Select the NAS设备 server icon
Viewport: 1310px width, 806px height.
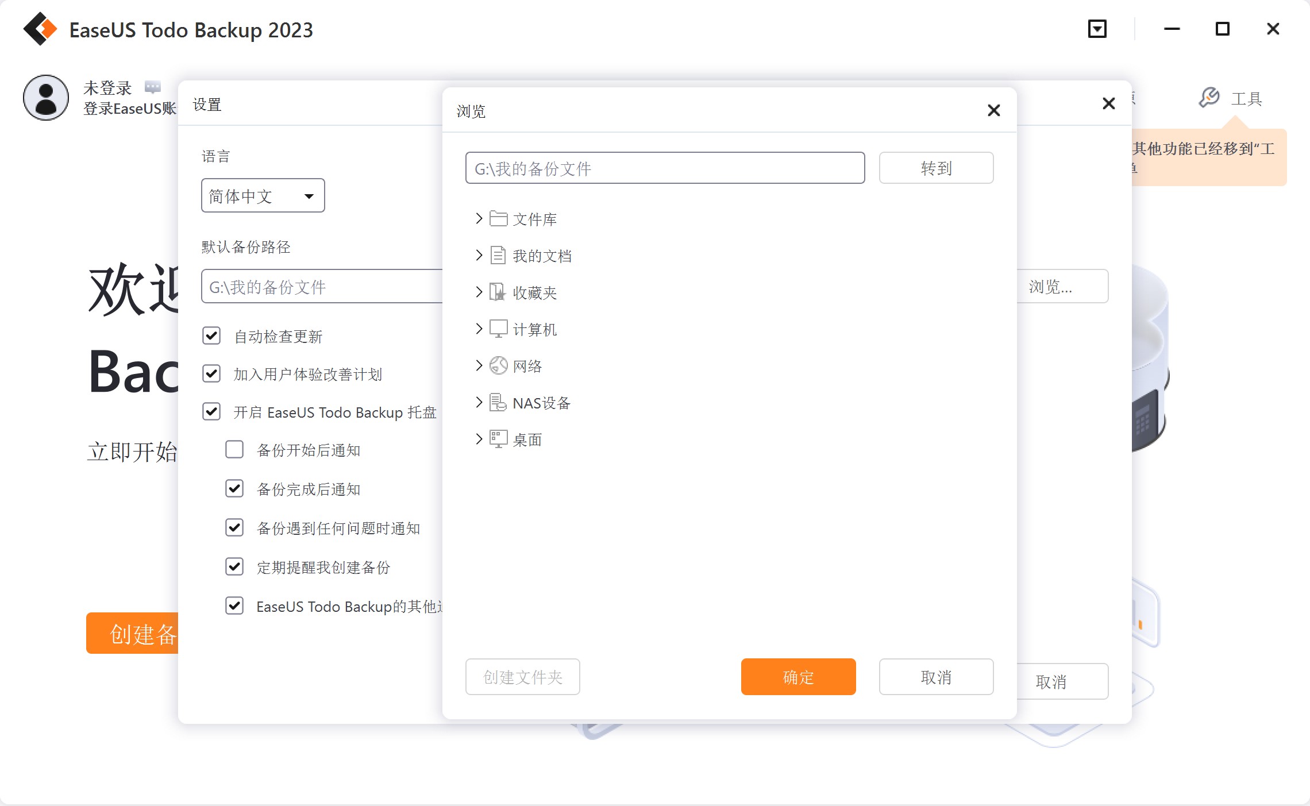click(x=498, y=402)
